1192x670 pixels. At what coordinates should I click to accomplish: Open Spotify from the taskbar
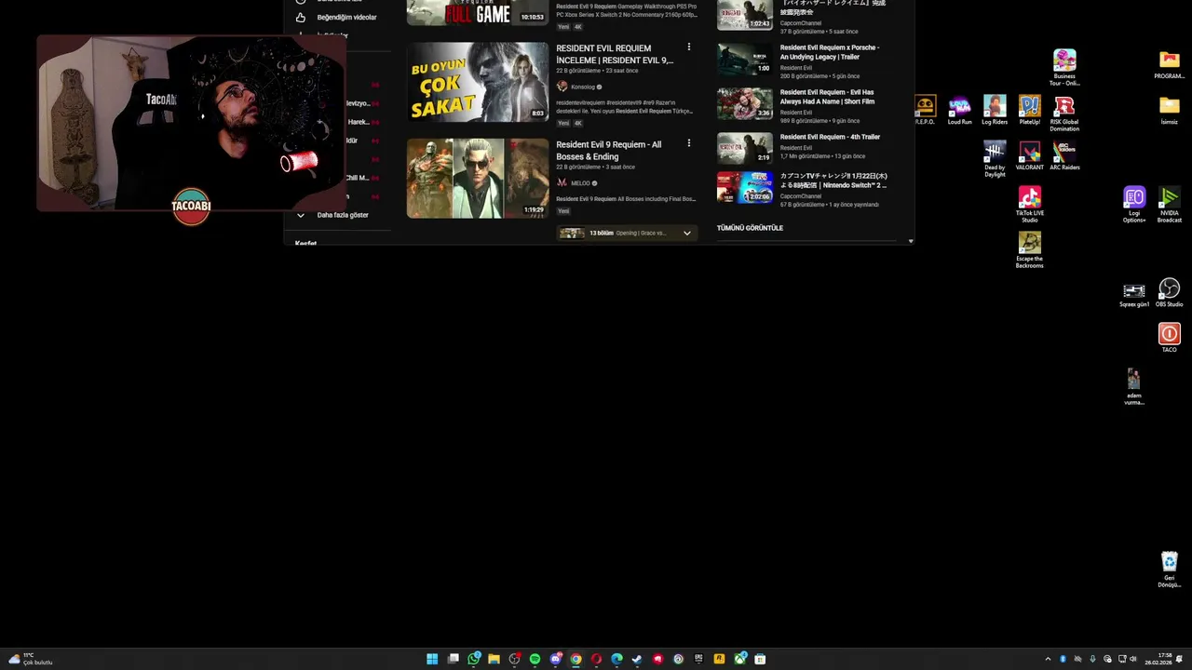click(x=535, y=659)
